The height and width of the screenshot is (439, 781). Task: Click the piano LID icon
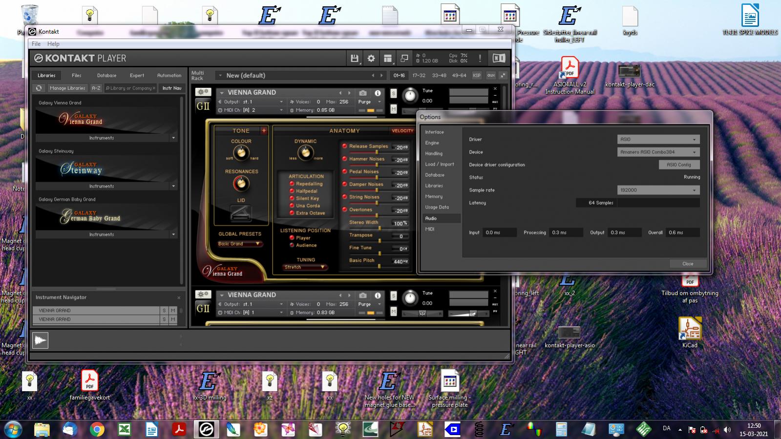[241, 213]
